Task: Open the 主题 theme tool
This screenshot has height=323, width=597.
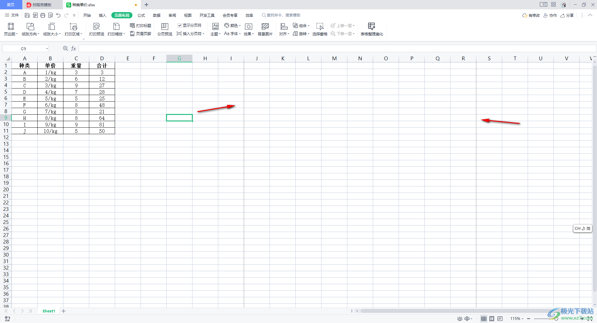Action: click(x=215, y=30)
